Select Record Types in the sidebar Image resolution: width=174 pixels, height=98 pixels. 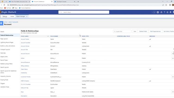pyautogui.click(x=4, y=60)
